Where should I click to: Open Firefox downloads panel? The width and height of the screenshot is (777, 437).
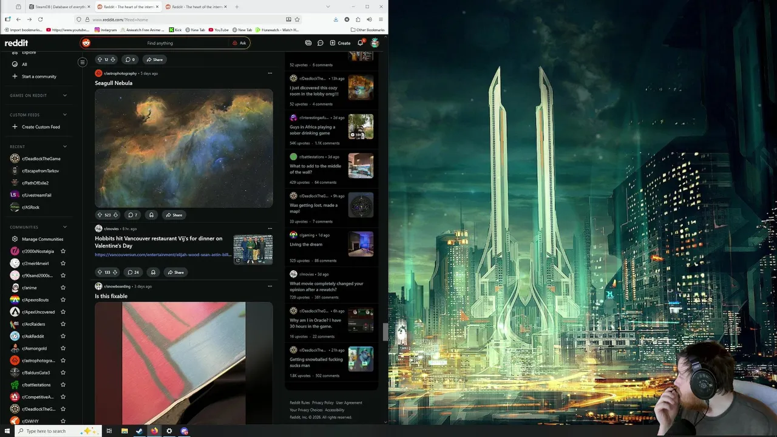point(336,19)
